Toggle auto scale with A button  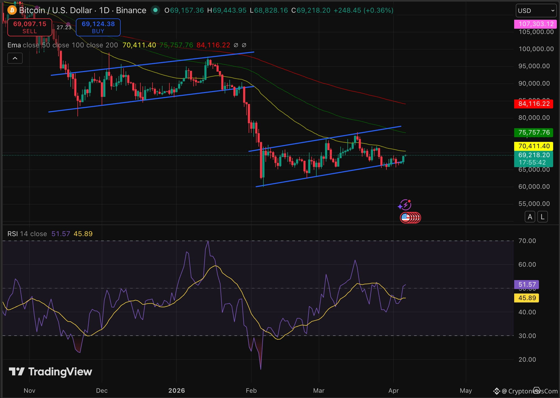pos(530,217)
